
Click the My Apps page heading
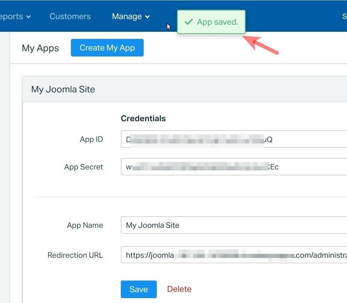pyautogui.click(x=41, y=48)
